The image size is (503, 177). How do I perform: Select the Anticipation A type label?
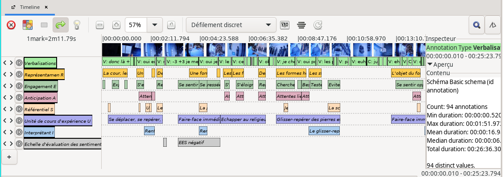(x=41, y=98)
